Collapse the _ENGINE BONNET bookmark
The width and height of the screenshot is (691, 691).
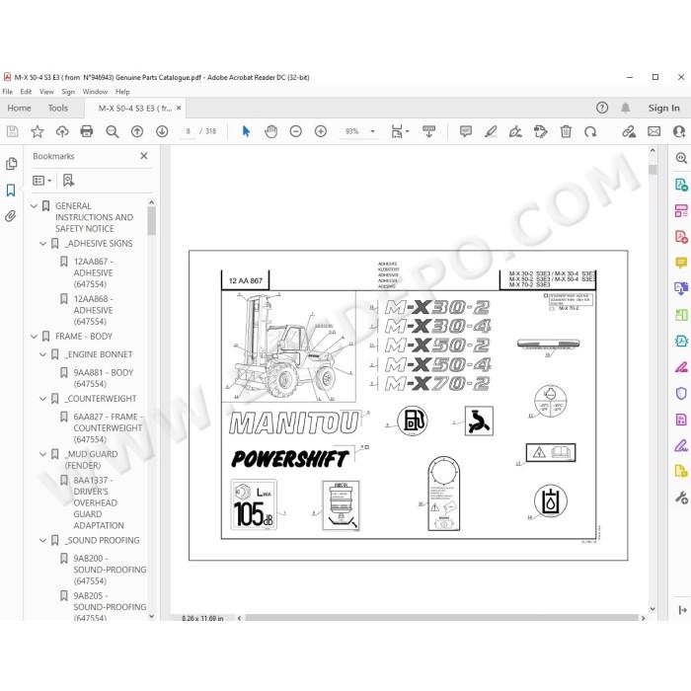pos(42,354)
